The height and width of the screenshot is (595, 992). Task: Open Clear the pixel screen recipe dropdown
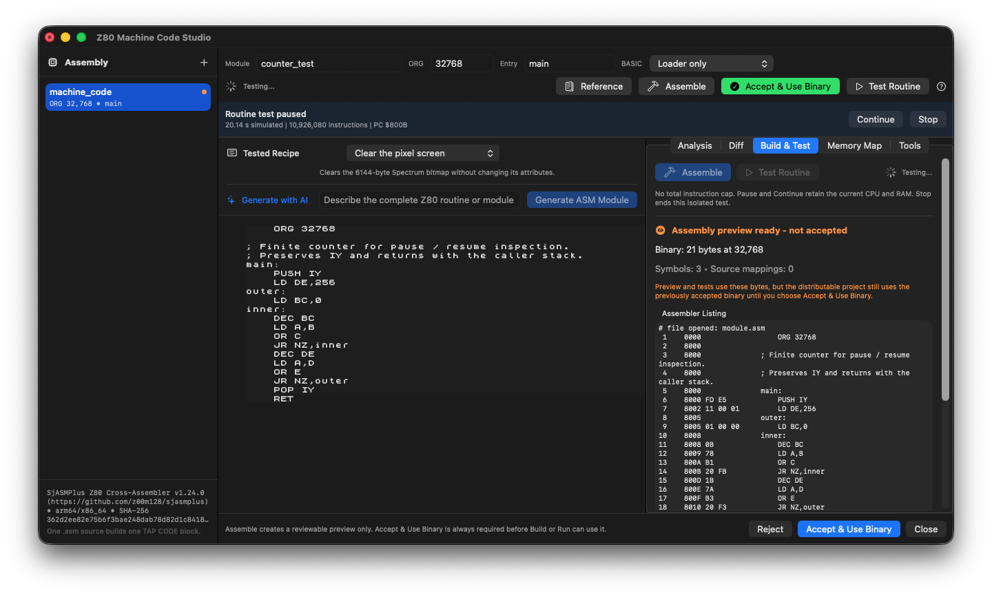[423, 154]
